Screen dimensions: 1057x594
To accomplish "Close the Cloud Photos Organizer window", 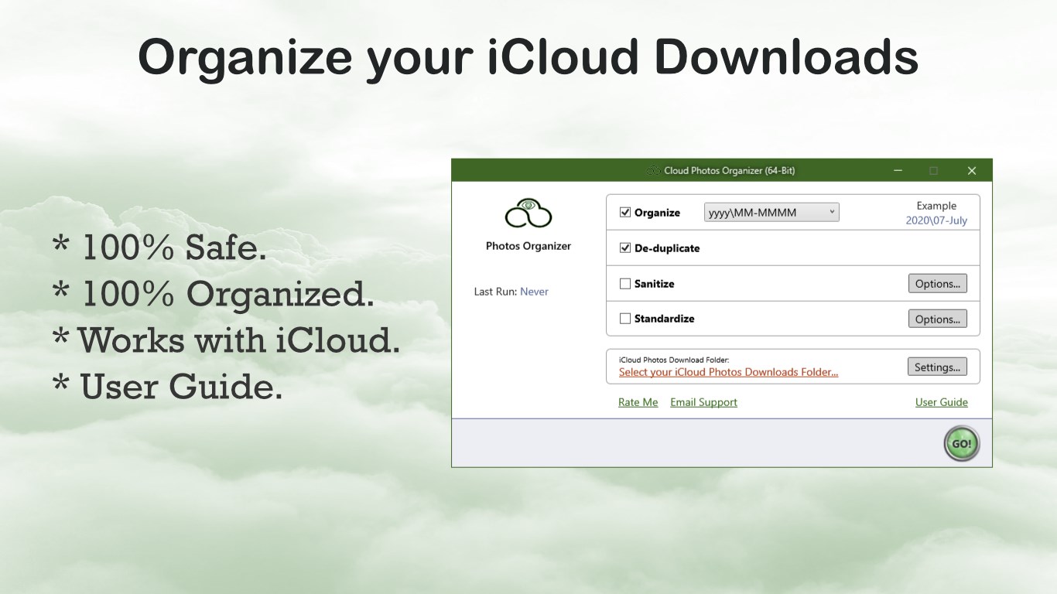I will coord(972,170).
